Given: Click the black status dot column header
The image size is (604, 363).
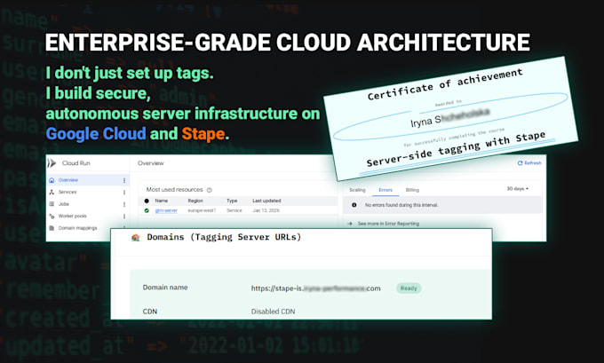Looking at the screenshot, I should pyautogui.click(x=147, y=201).
